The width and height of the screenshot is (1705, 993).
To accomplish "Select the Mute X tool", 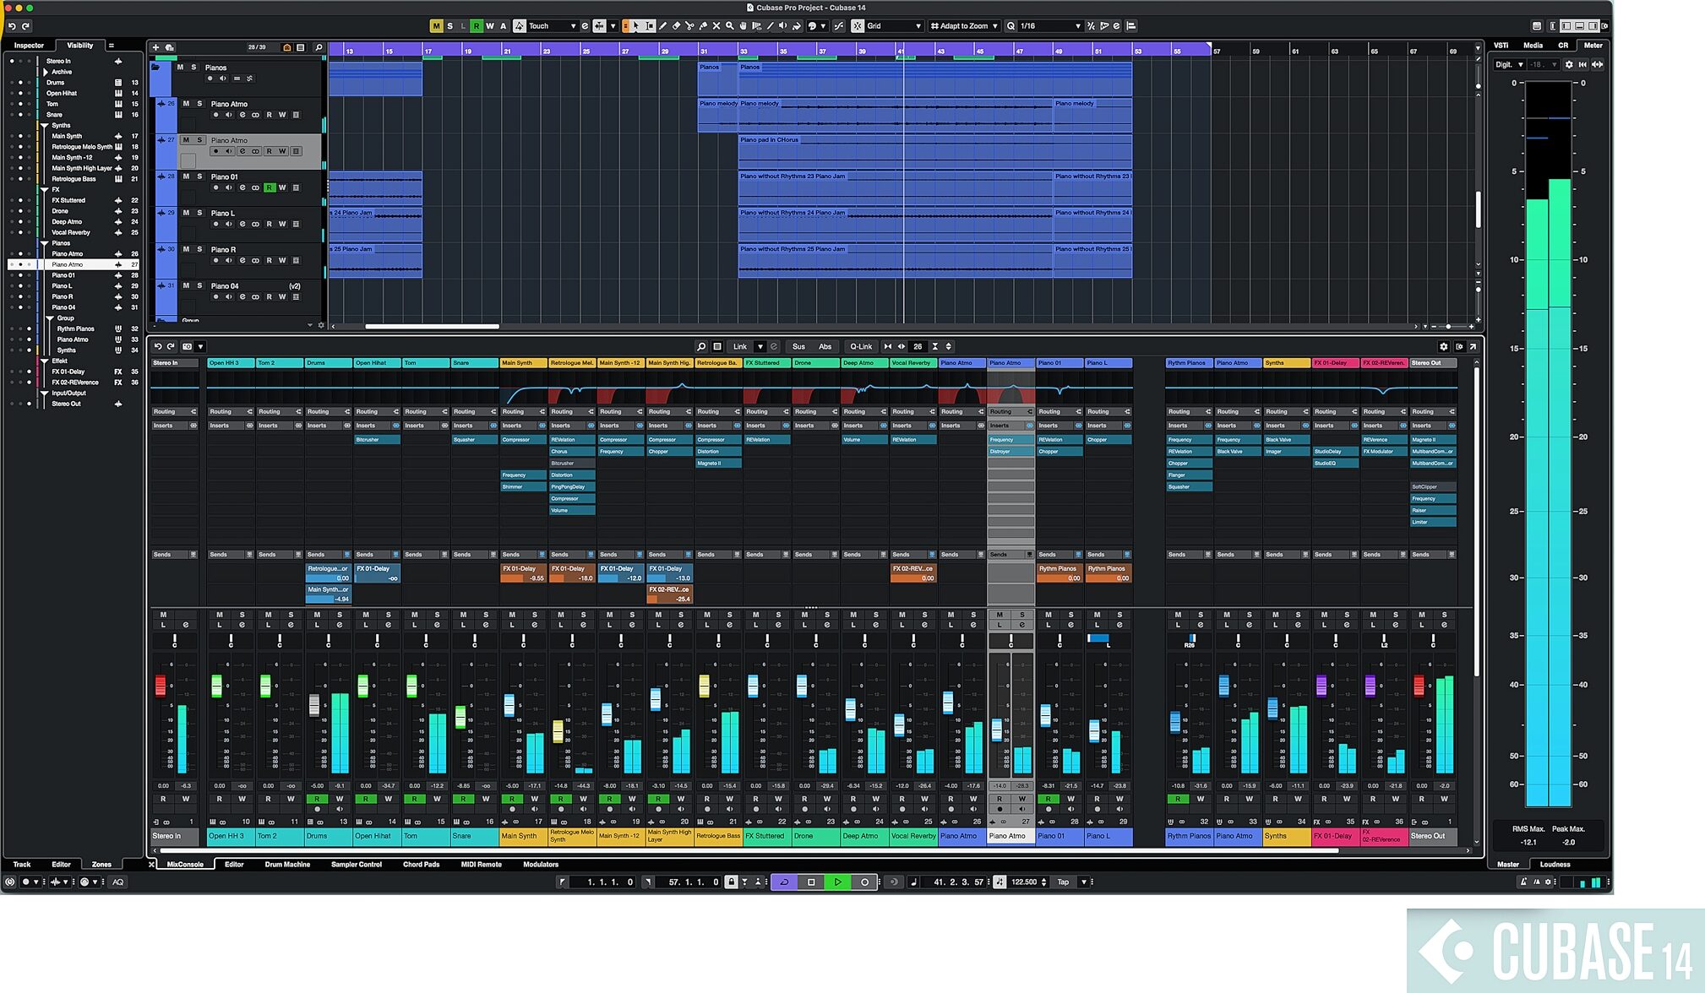I will click(716, 26).
